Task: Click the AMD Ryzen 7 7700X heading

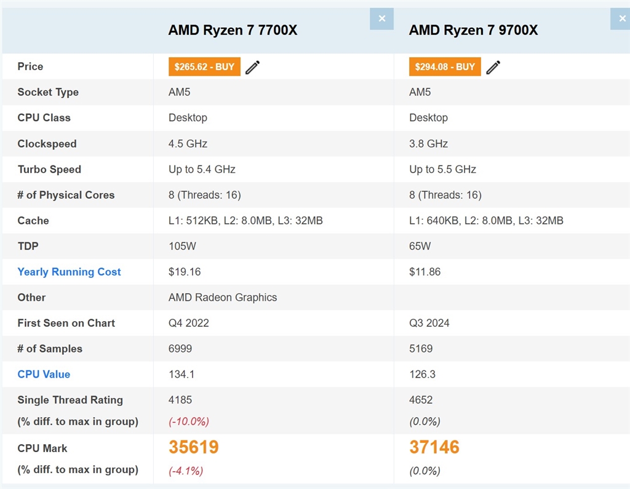Action: point(233,30)
